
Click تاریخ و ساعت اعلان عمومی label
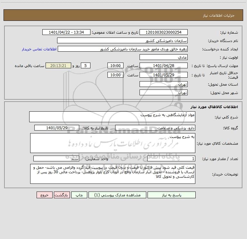tap(115, 32)
